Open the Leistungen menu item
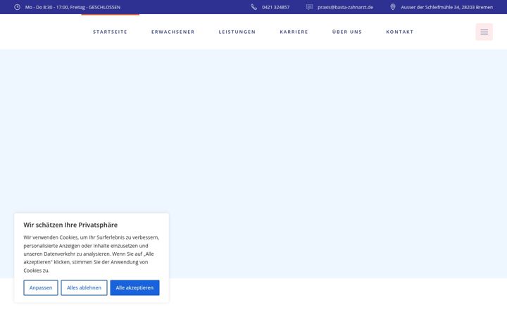The height and width of the screenshot is (317, 507). click(237, 32)
